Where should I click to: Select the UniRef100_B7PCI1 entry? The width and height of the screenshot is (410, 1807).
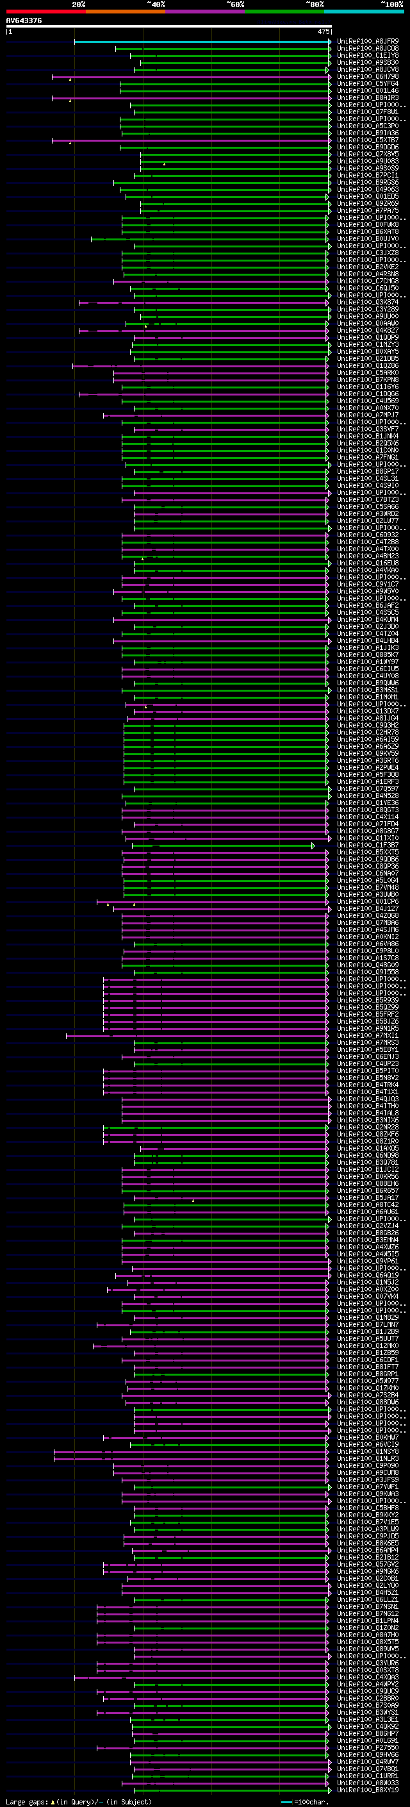(x=368, y=176)
